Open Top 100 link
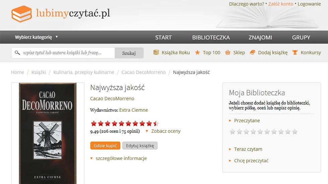328x184 pixels. point(212,53)
